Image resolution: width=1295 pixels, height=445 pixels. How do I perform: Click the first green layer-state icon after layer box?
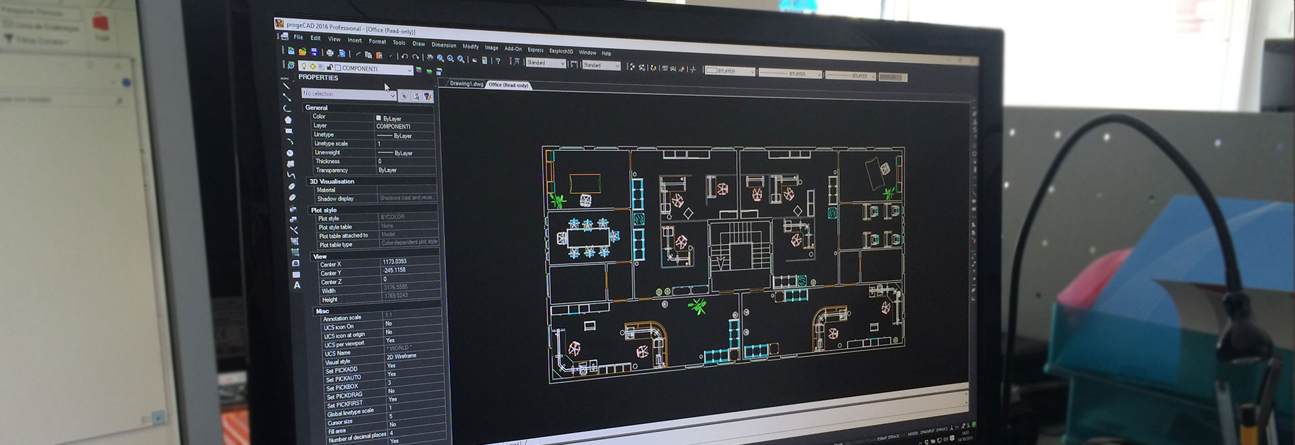click(x=419, y=70)
